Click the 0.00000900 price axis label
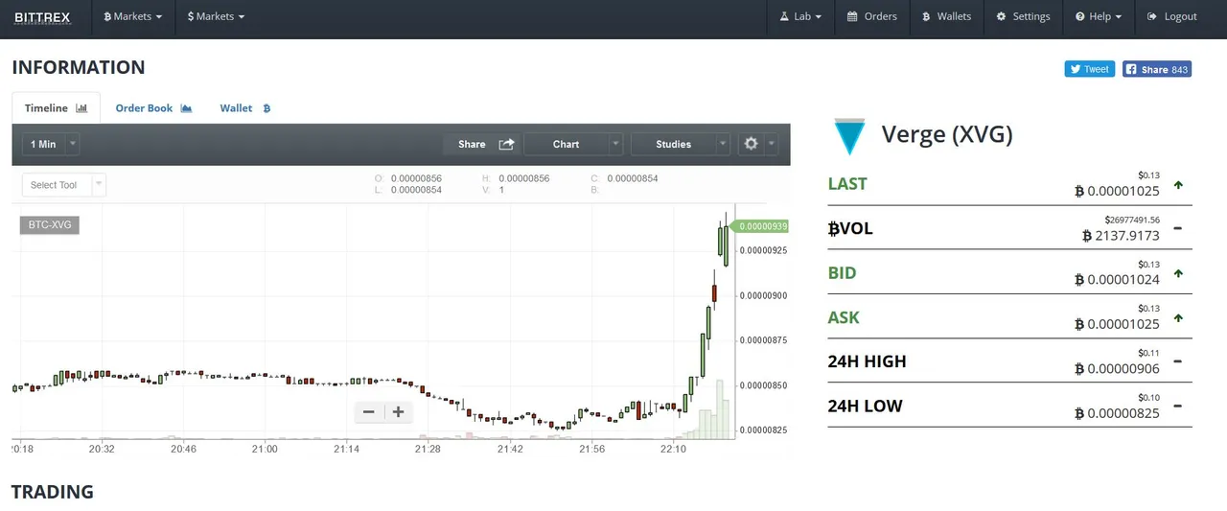The image size is (1227, 511). tap(763, 296)
